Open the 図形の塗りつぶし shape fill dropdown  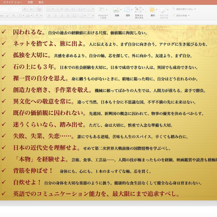click(195, 9)
